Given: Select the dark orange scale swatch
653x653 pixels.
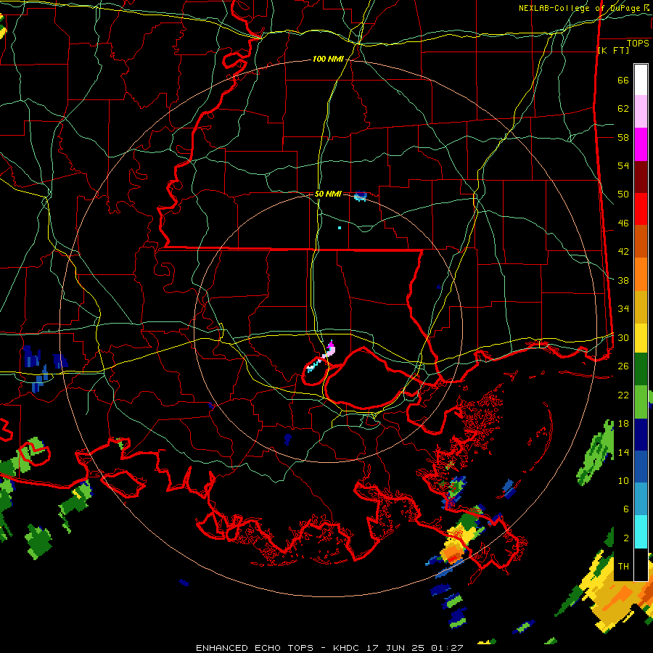Looking at the screenshot, I should pyautogui.click(x=641, y=241).
